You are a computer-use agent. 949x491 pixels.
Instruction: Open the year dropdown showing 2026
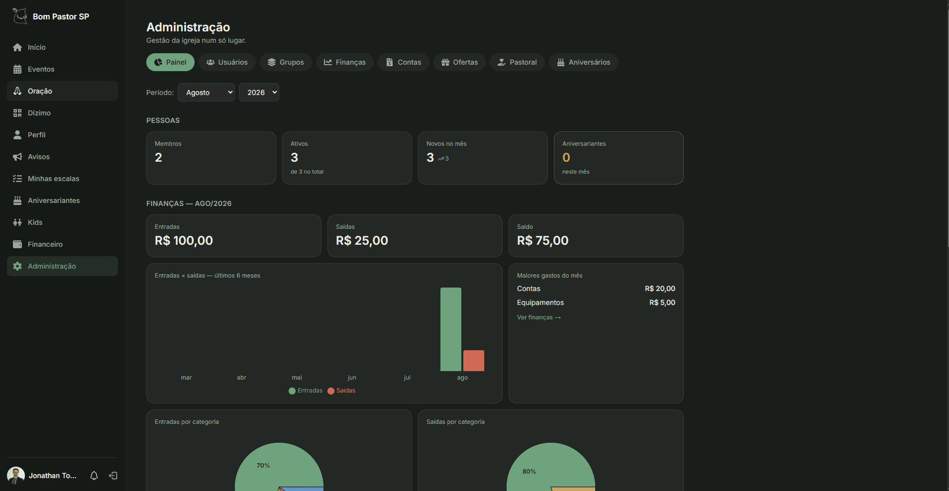pos(259,93)
